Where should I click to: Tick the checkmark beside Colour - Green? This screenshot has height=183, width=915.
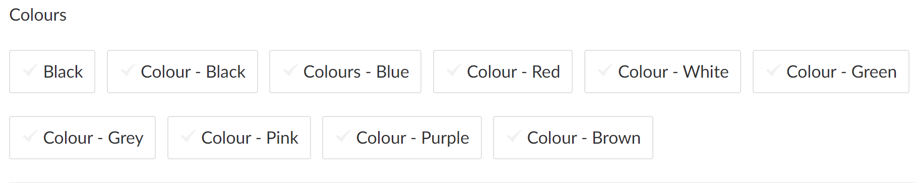tap(773, 71)
